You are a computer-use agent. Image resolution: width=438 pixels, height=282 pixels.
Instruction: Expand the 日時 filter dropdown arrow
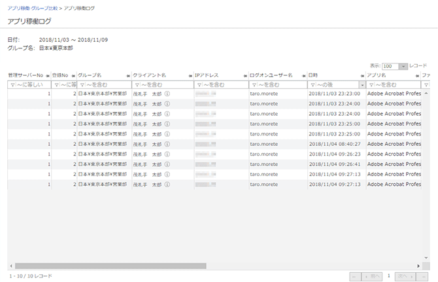pos(362,85)
